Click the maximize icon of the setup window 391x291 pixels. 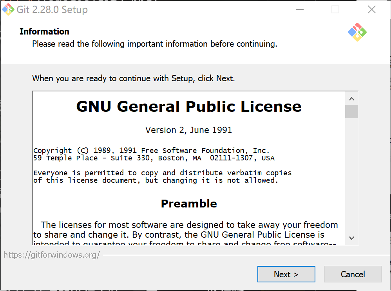pos(335,9)
